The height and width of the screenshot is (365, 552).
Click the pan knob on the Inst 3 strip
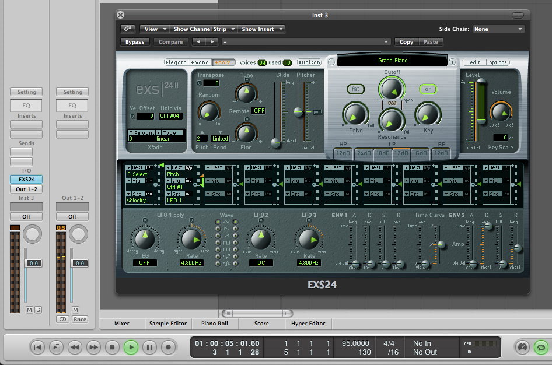pyautogui.click(x=33, y=234)
